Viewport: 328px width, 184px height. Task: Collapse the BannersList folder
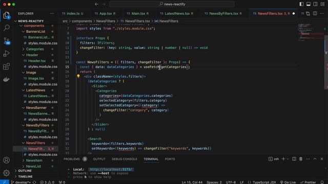35,32
